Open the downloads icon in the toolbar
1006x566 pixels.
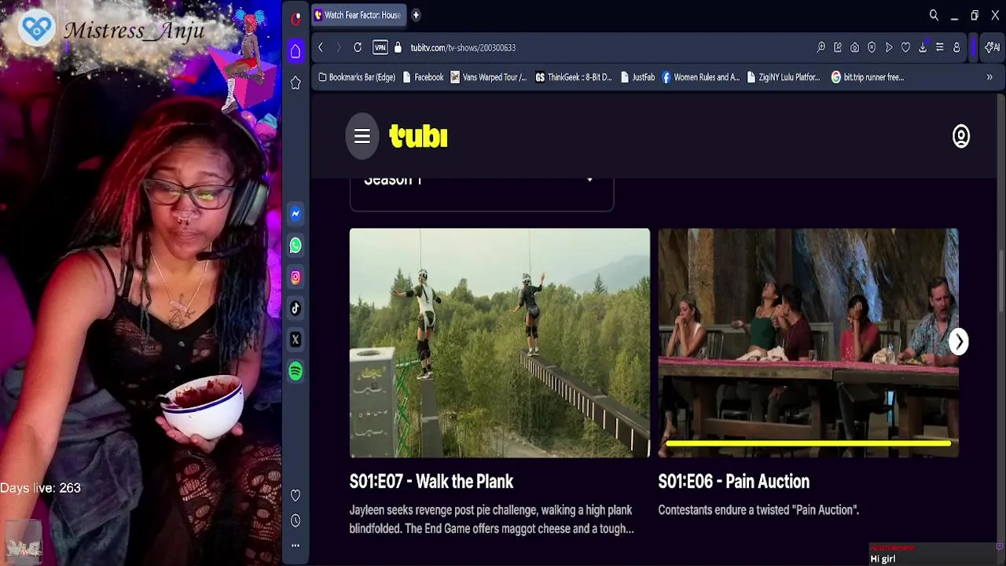coord(923,47)
